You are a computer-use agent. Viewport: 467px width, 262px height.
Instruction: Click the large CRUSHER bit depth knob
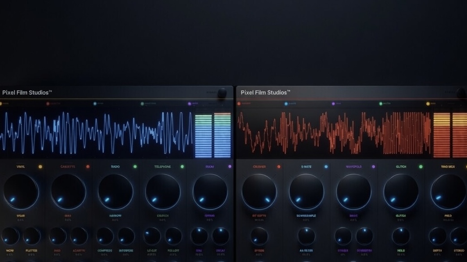259,192
